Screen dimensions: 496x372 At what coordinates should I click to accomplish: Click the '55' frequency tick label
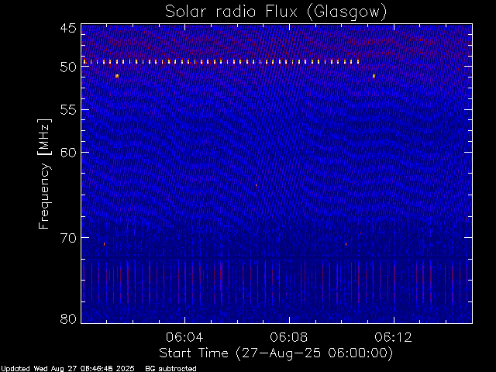(68, 110)
